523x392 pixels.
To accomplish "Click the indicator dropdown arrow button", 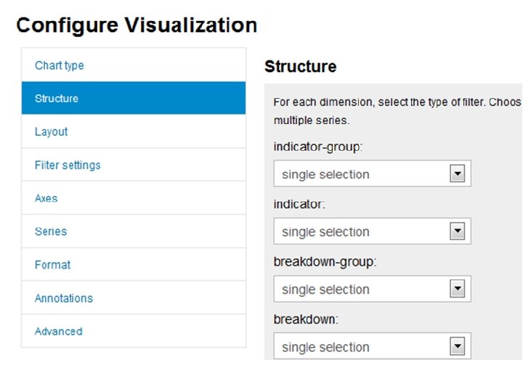I will [x=457, y=232].
